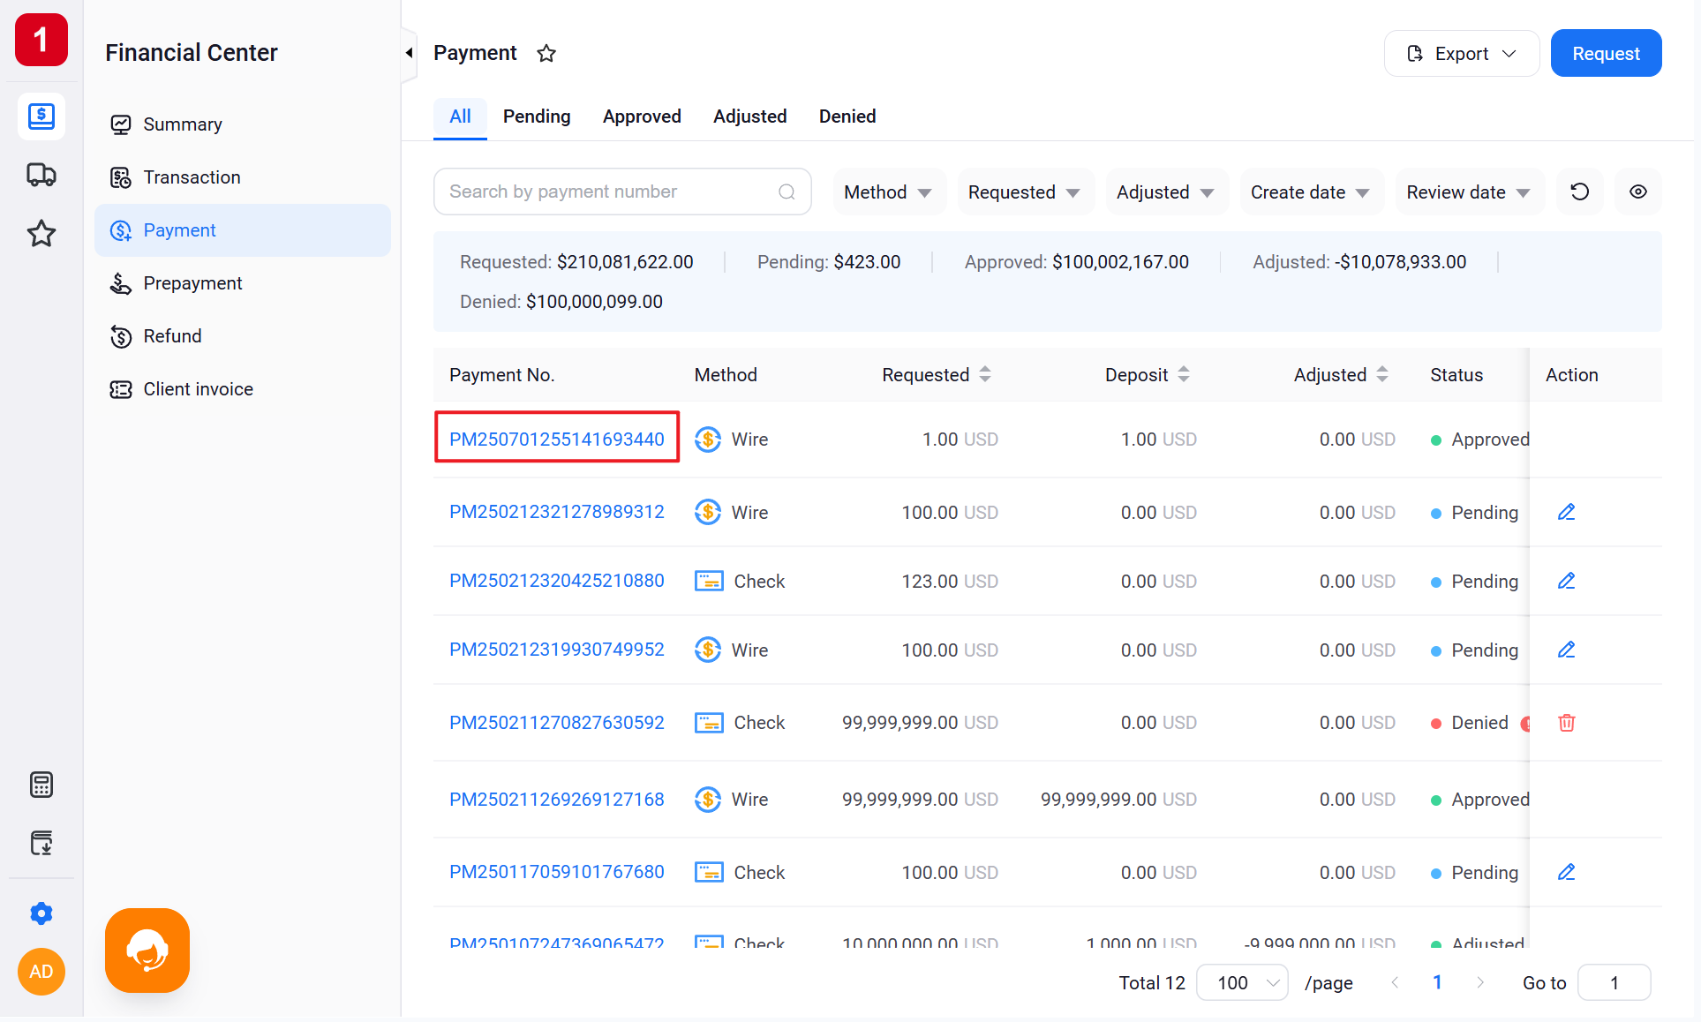Switch to the All tab
Screen dimensions: 1701x1022
[460, 116]
